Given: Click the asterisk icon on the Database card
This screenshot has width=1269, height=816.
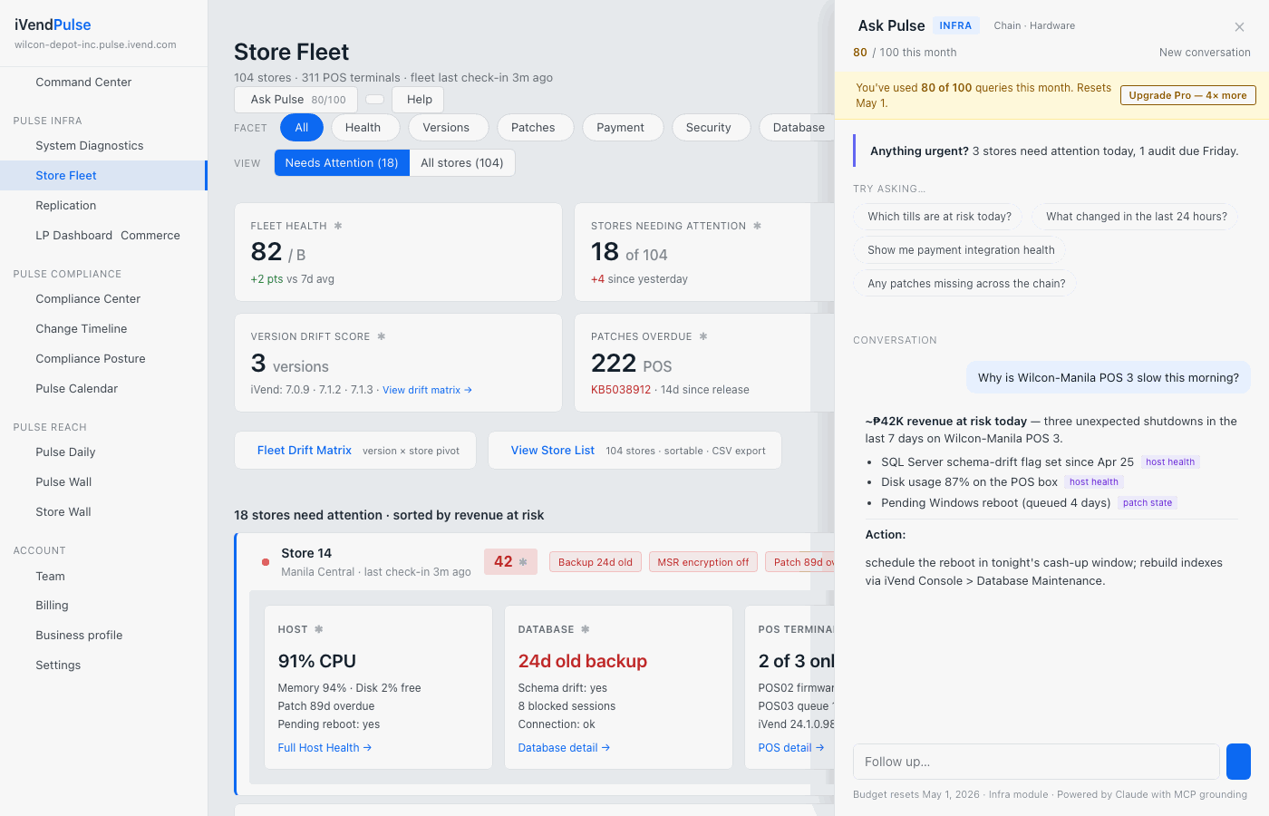Looking at the screenshot, I should [x=586, y=629].
